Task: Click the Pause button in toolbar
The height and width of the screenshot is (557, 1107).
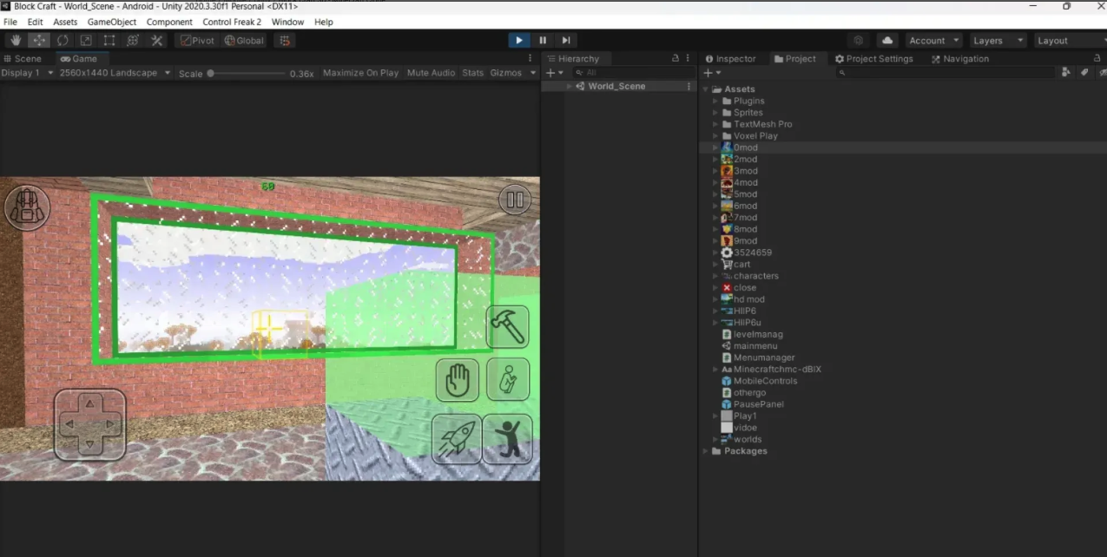Action: click(543, 40)
